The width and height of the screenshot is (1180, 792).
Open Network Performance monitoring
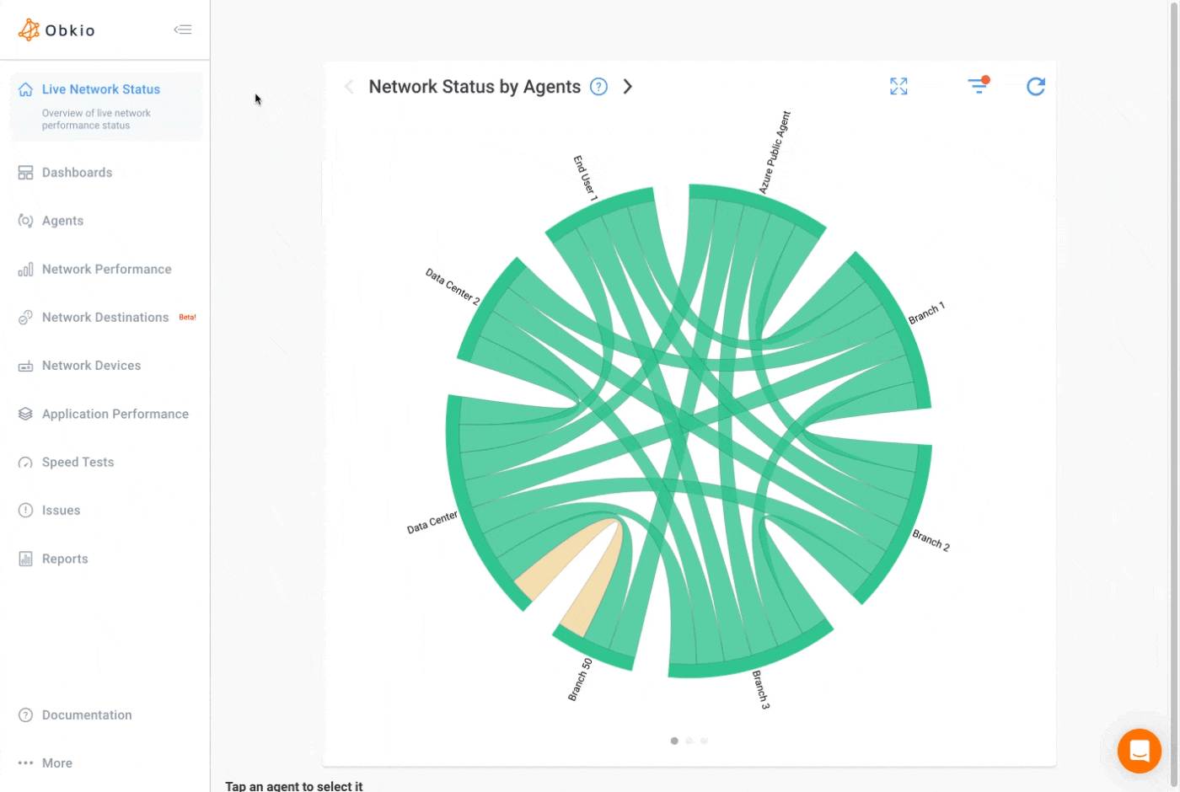pos(106,269)
